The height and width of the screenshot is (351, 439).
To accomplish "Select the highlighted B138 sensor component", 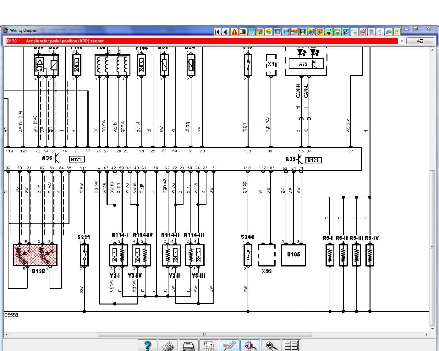I will pyautogui.click(x=35, y=254).
